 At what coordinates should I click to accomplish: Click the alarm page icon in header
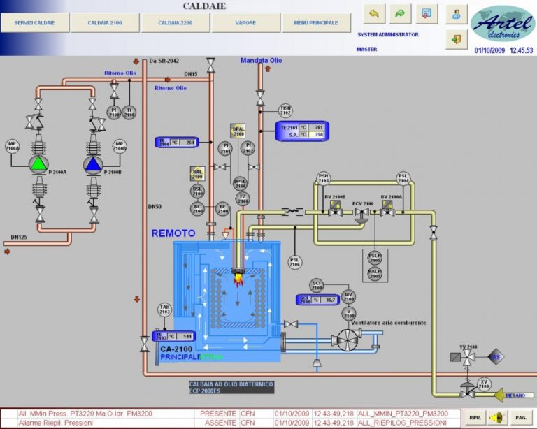(x=427, y=14)
